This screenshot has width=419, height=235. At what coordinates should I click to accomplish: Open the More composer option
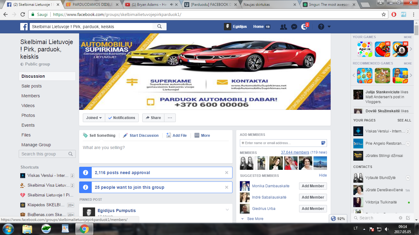pos(202,135)
